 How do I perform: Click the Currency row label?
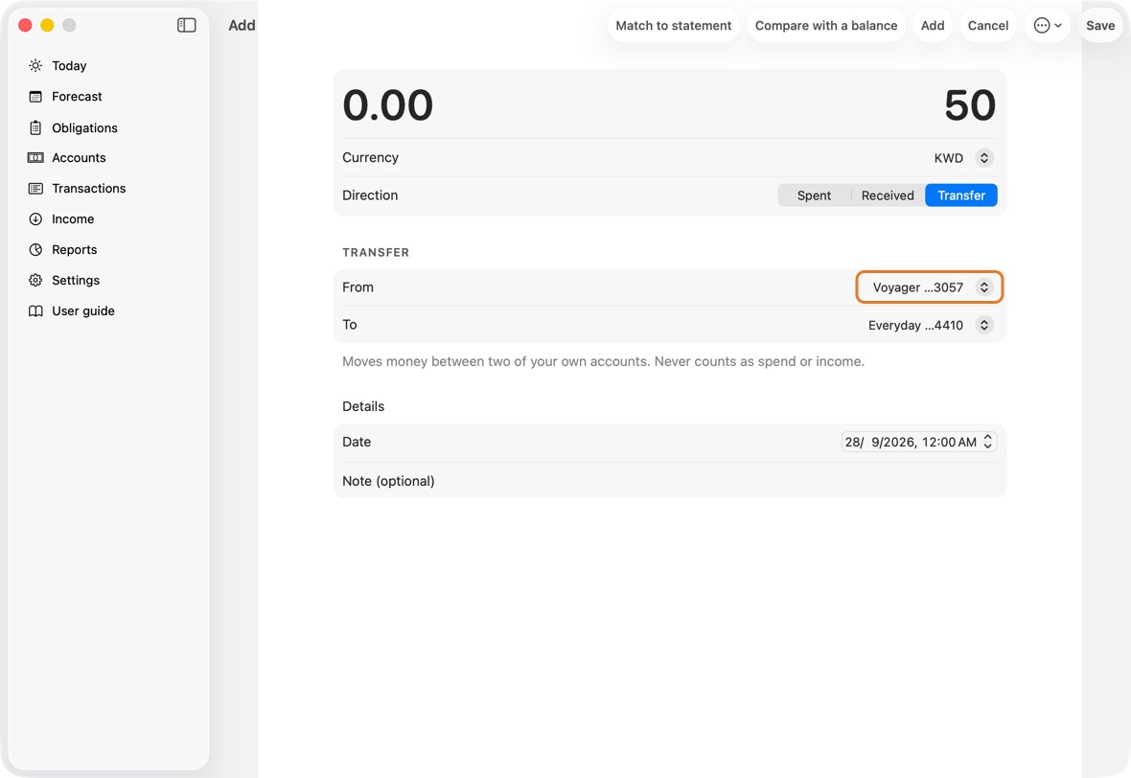[x=370, y=157]
